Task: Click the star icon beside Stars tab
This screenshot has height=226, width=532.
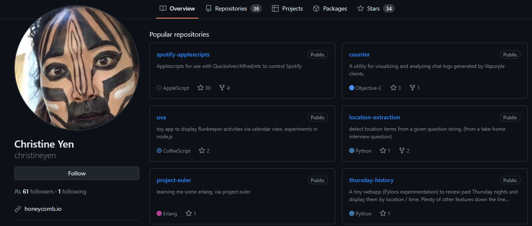Action: 361,8
